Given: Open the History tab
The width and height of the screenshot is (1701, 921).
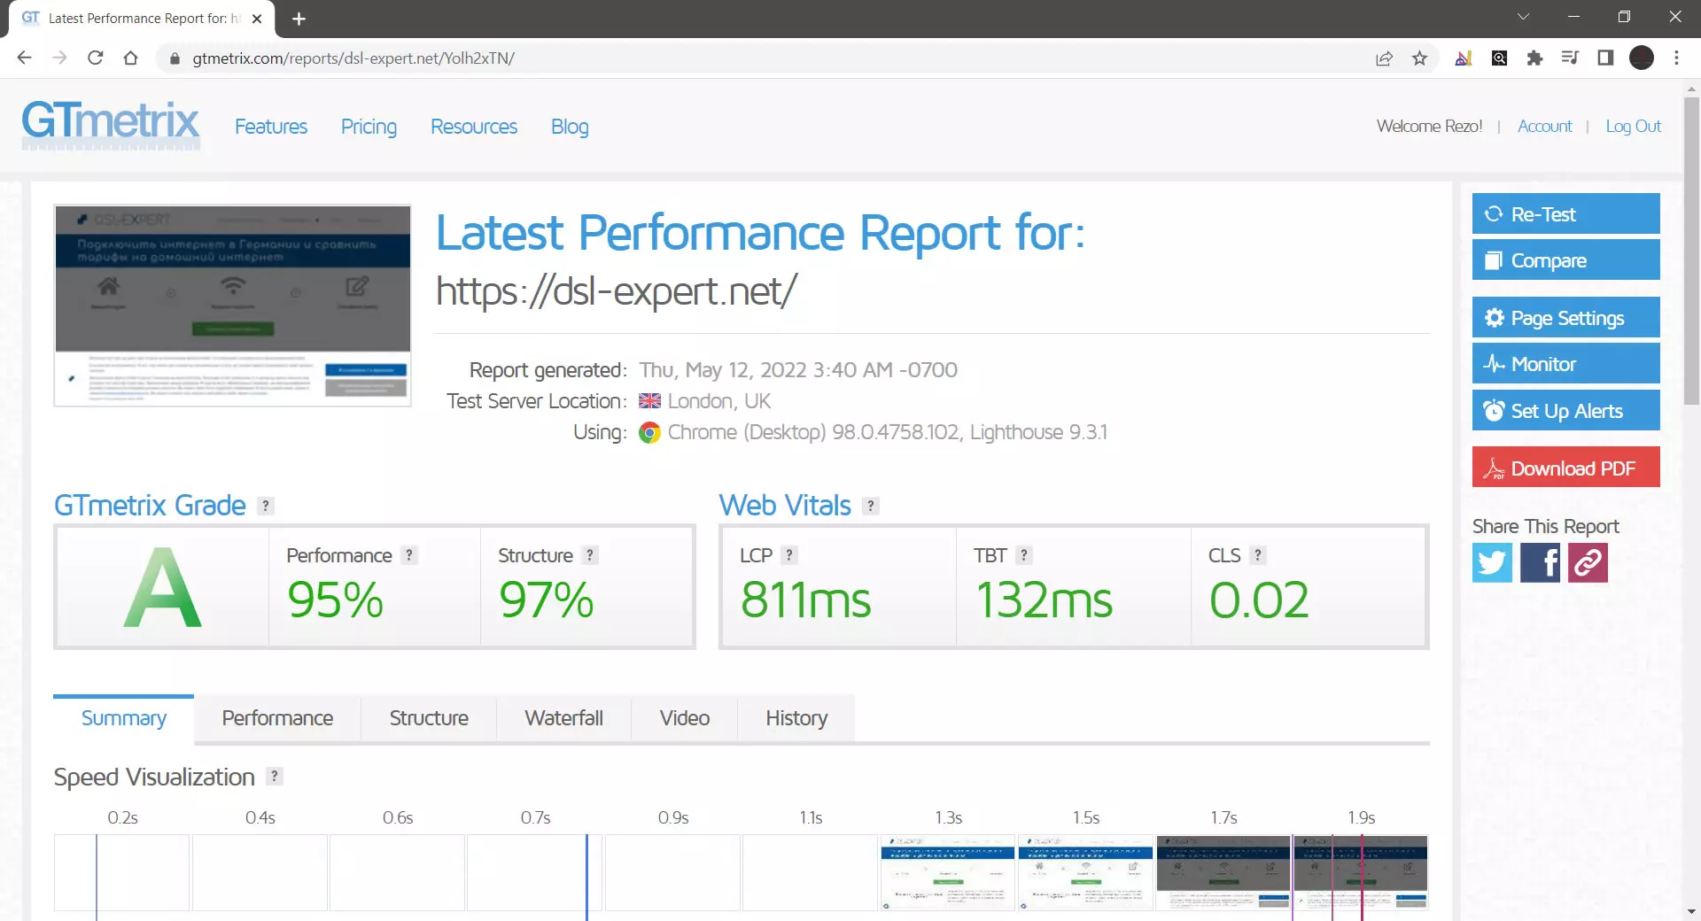Looking at the screenshot, I should [796, 718].
